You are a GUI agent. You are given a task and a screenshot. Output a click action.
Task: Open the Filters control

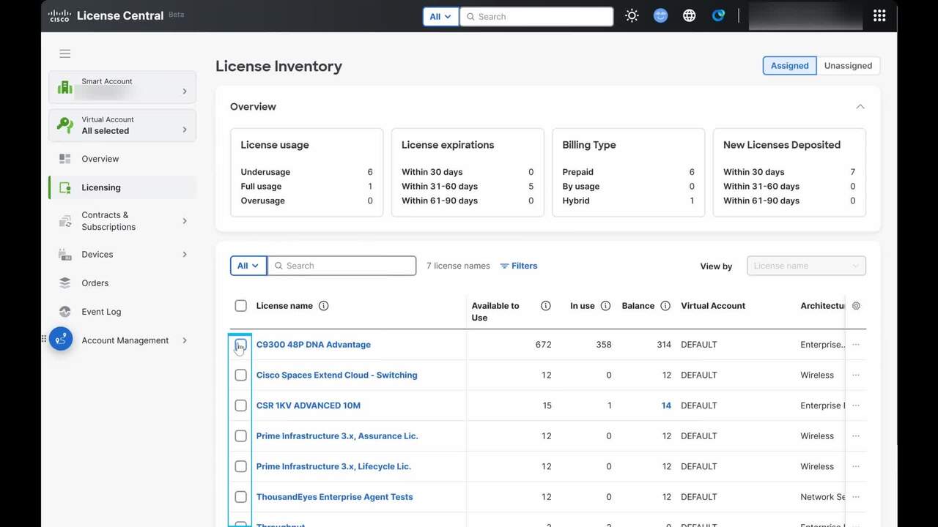[519, 266]
